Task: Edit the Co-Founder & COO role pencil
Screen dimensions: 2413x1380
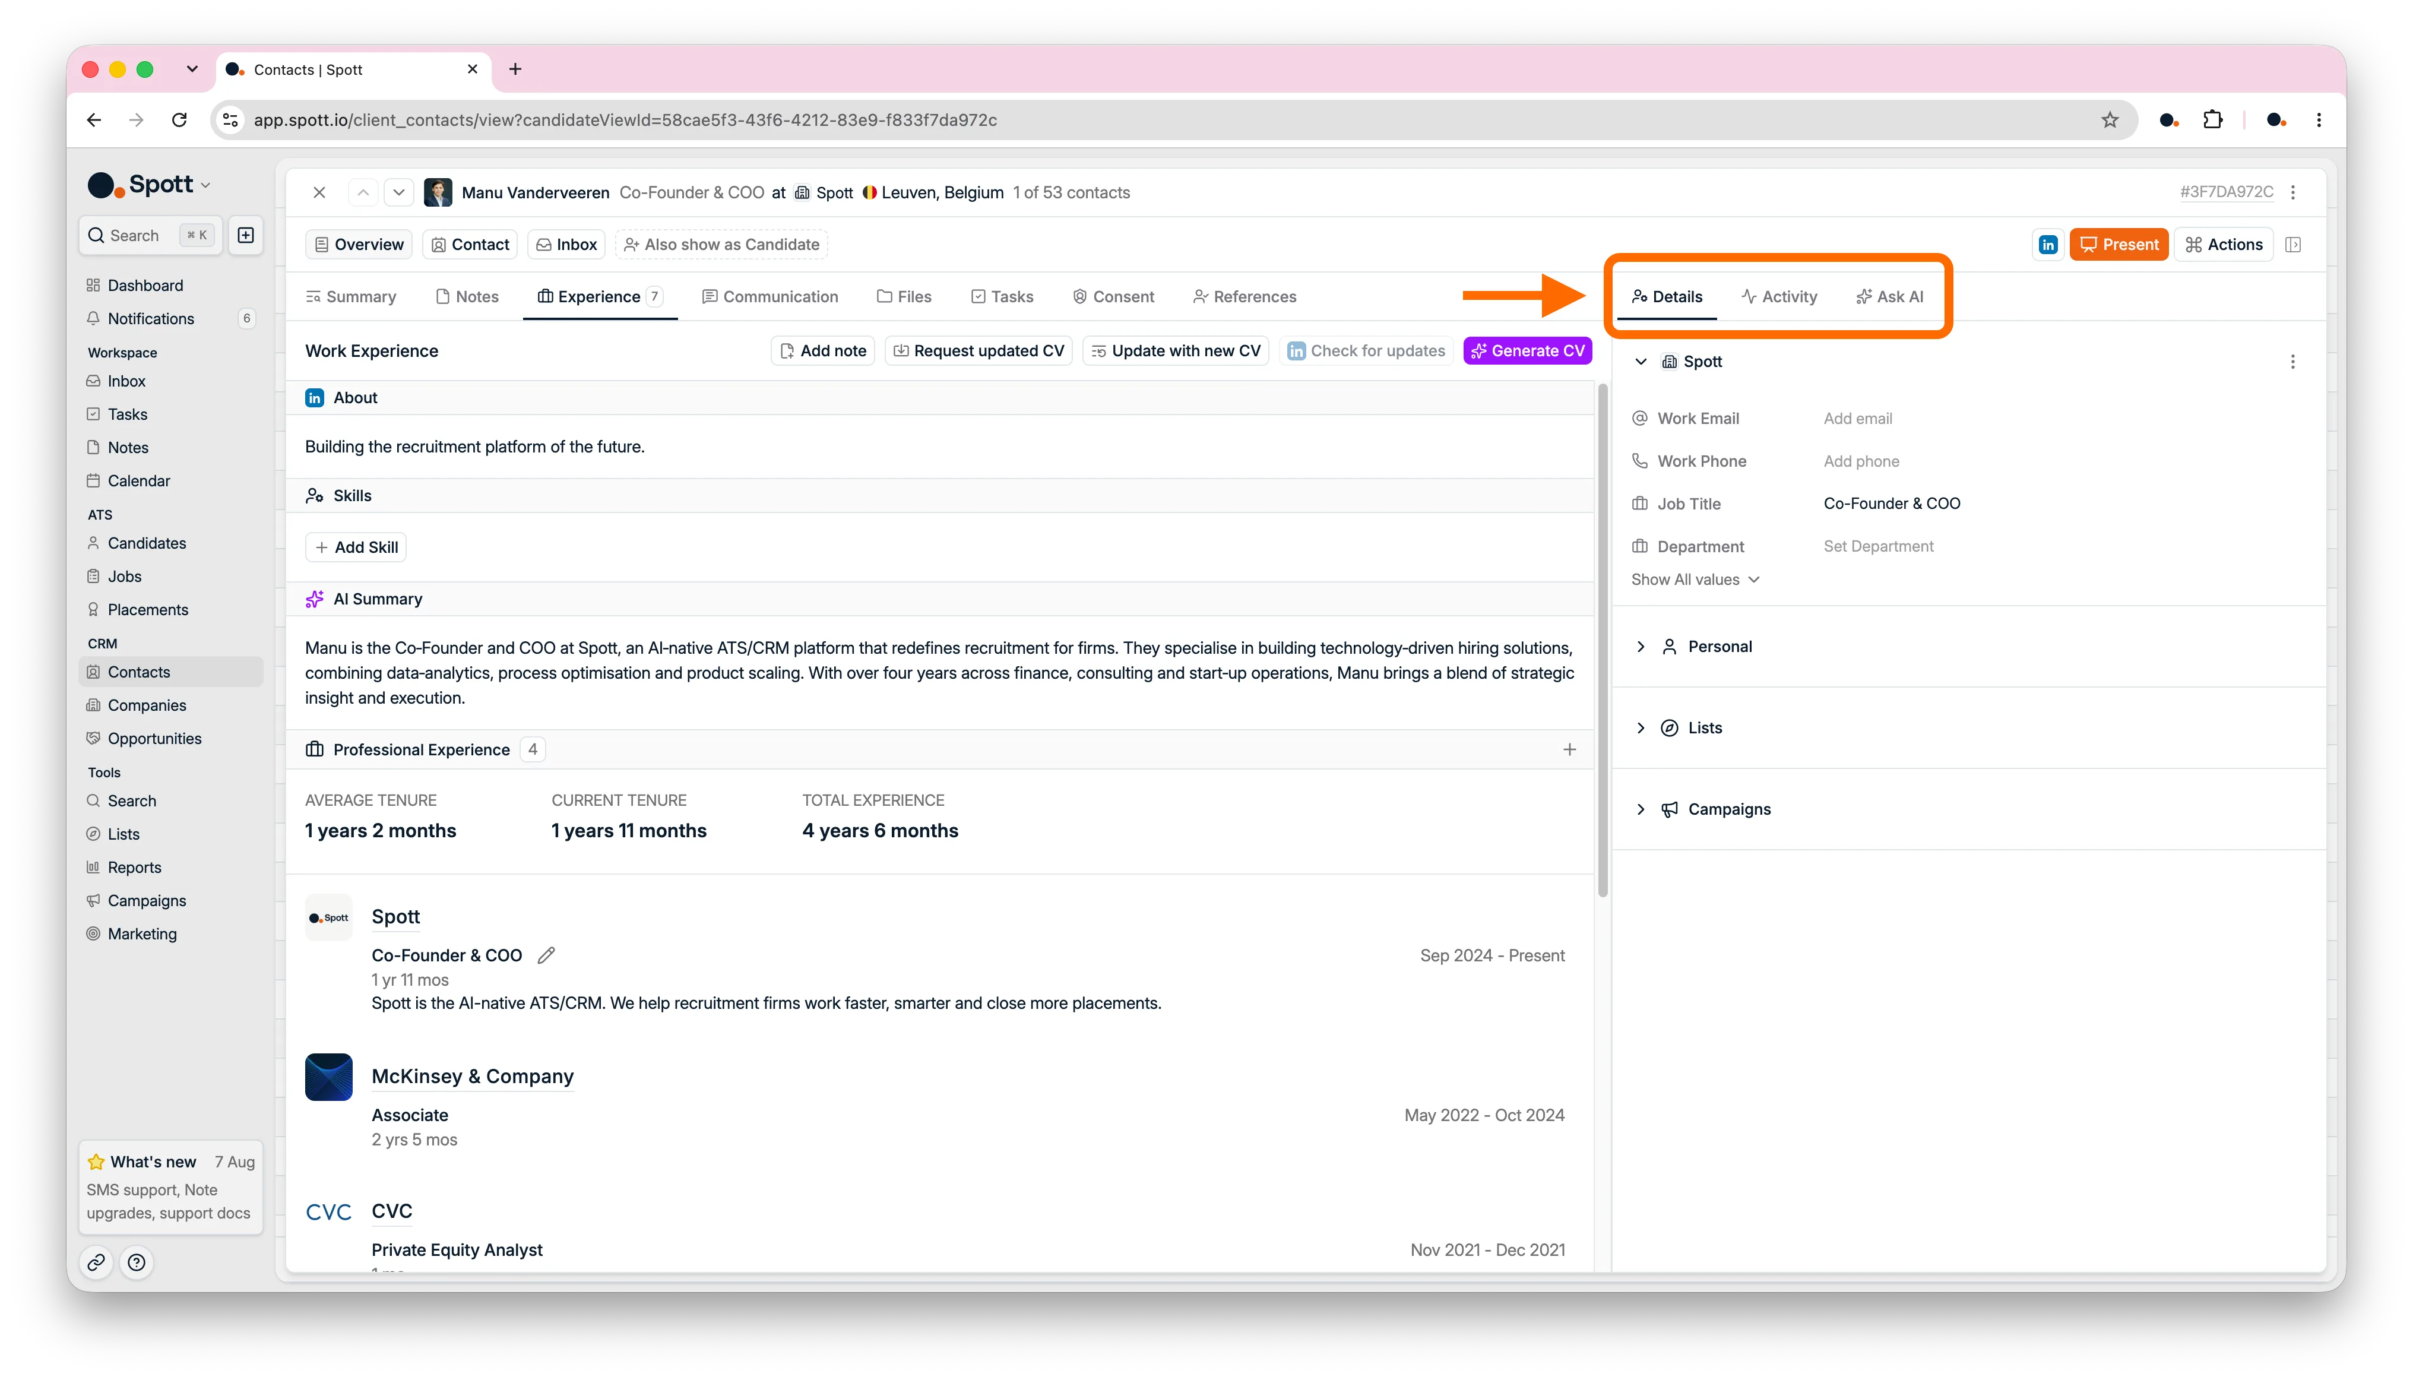Action: point(546,955)
